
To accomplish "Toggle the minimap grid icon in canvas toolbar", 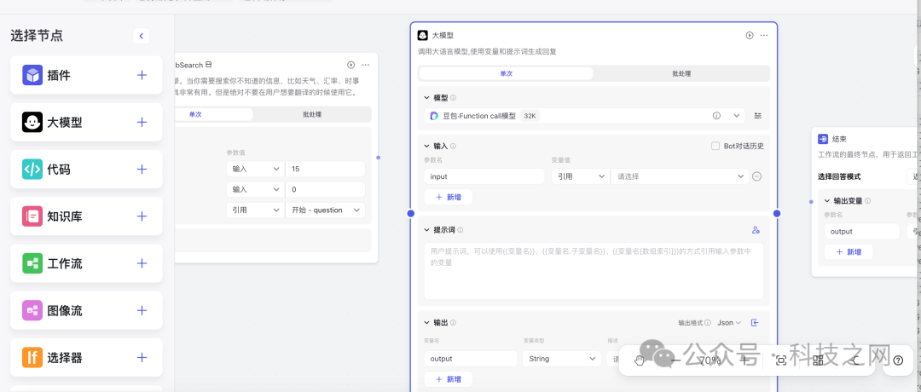I will click(x=818, y=360).
